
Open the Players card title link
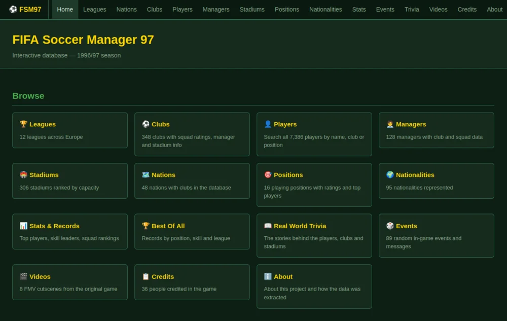point(285,124)
